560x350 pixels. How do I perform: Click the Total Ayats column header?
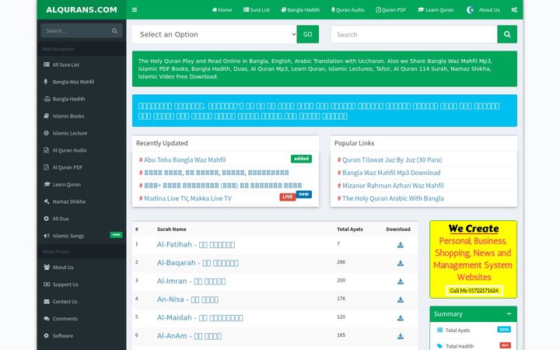pos(350,229)
